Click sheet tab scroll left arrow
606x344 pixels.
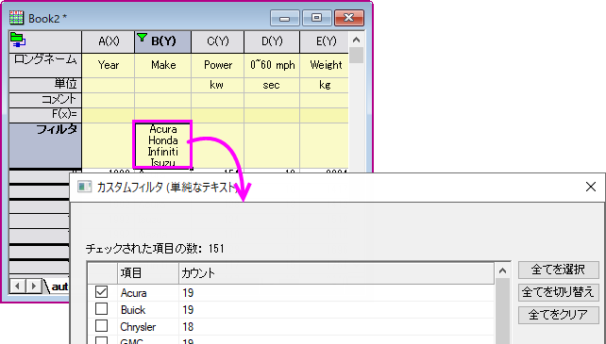(17, 287)
